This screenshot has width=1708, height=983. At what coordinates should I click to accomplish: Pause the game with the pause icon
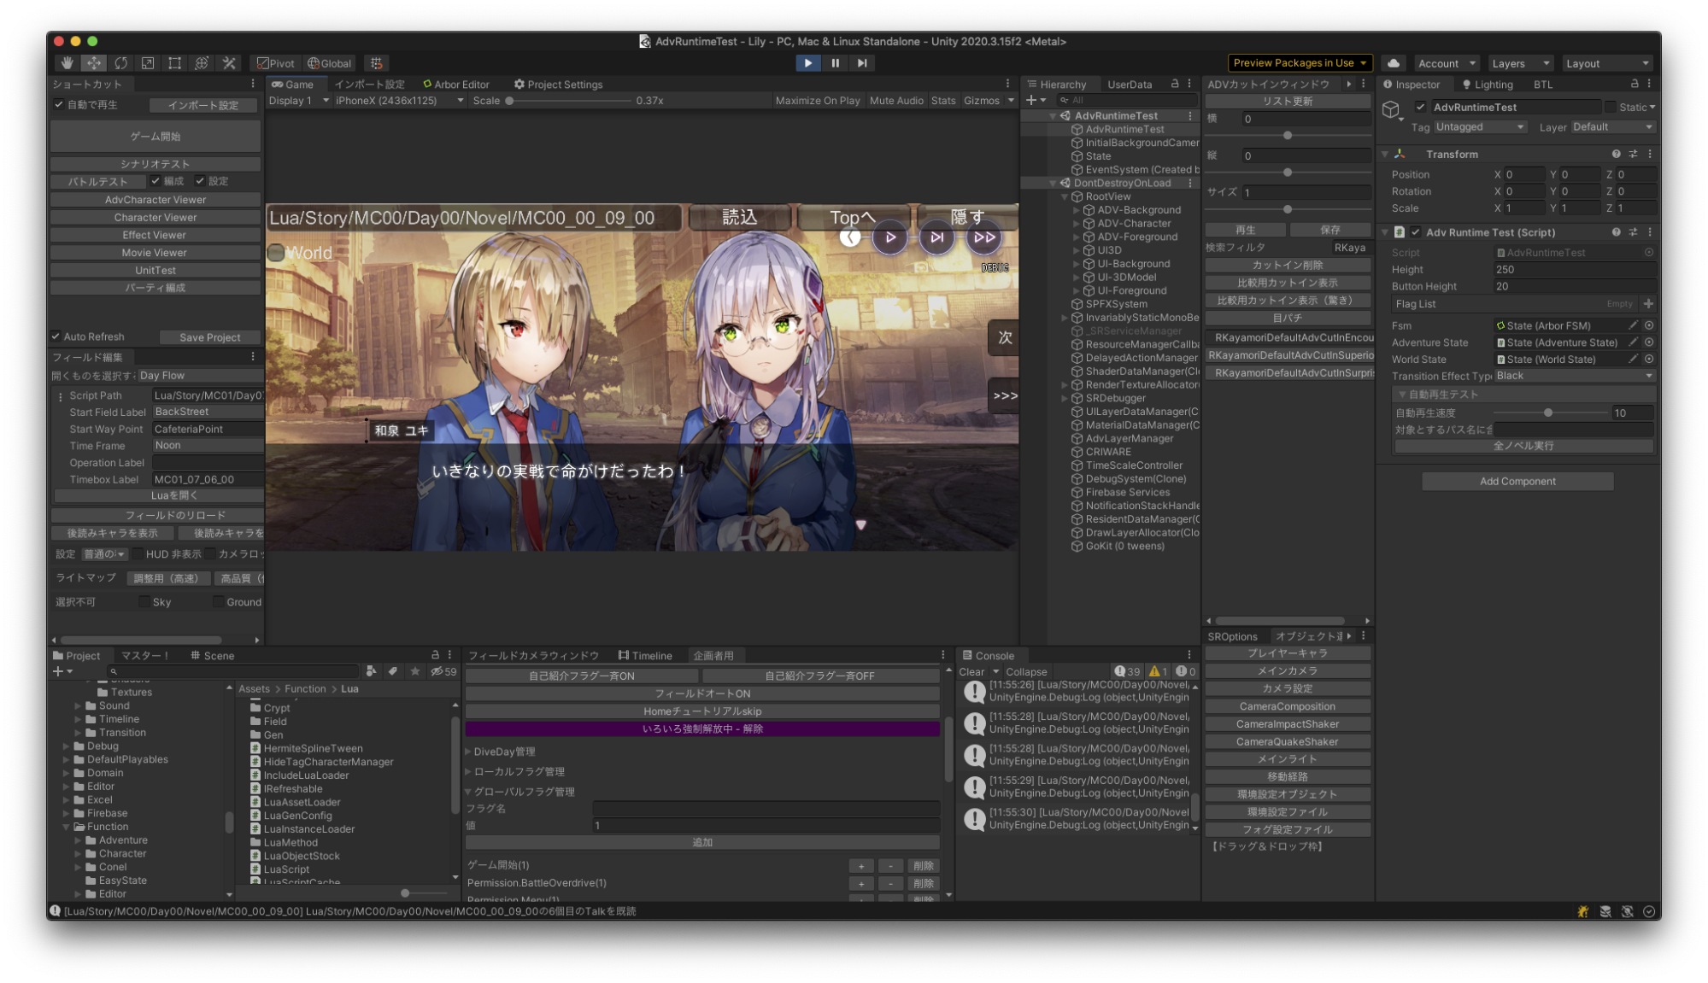tap(835, 62)
